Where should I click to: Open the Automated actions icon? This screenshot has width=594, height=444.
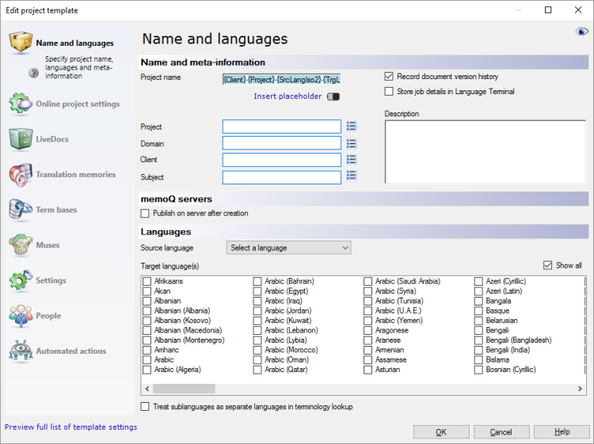(20, 351)
